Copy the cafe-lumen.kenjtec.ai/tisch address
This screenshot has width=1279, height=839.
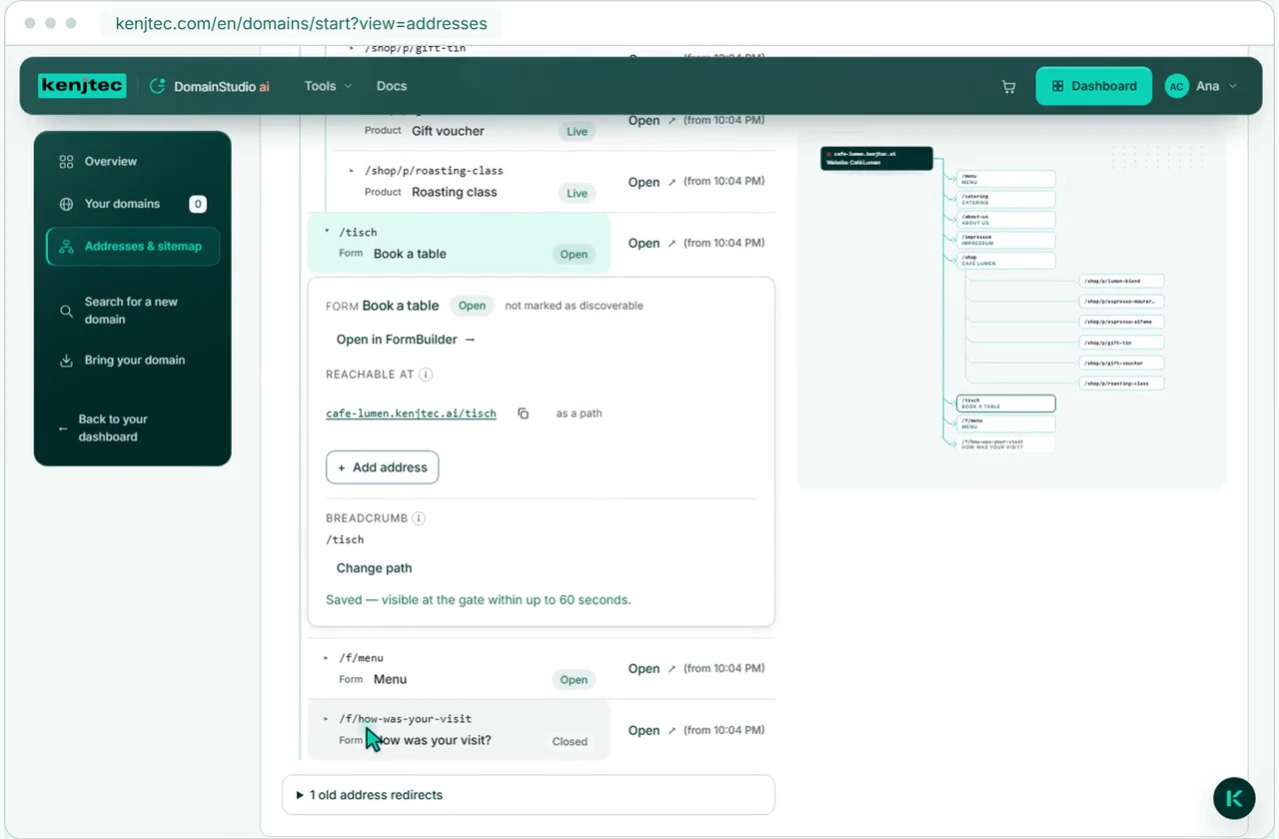(x=523, y=414)
